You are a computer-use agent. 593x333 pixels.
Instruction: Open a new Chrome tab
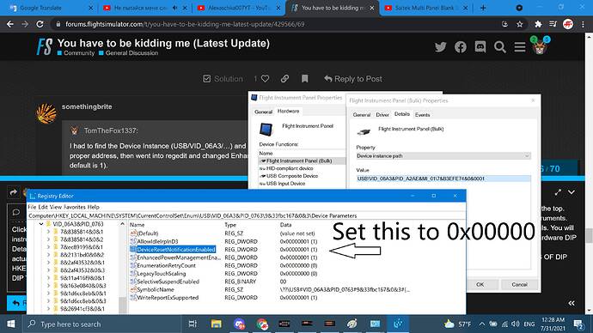point(483,8)
